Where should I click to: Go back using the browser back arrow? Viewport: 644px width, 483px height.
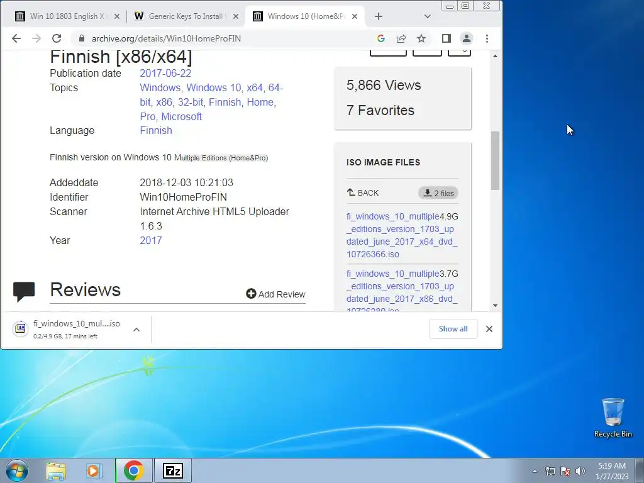[x=16, y=38]
